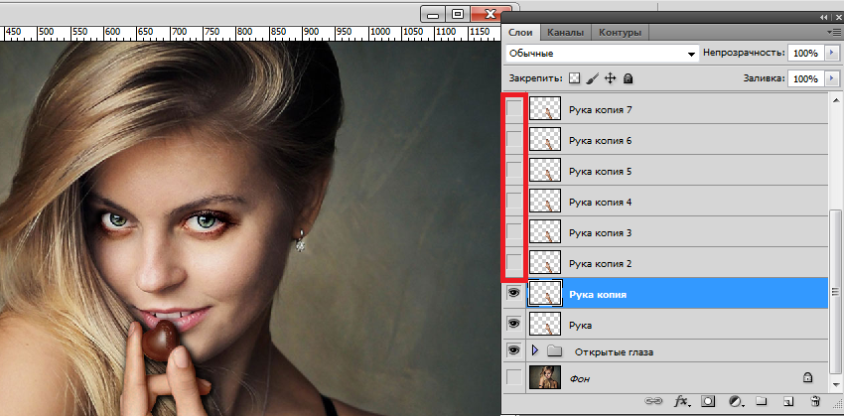The width and height of the screenshot is (844, 416).
Task: Create new adjustment layer icon
Action: click(734, 402)
